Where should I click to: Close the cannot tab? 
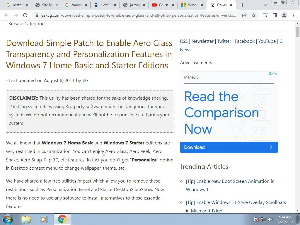86,5
